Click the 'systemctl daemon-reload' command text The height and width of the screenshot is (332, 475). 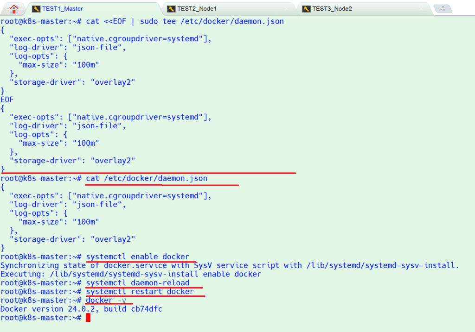[138, 282]
